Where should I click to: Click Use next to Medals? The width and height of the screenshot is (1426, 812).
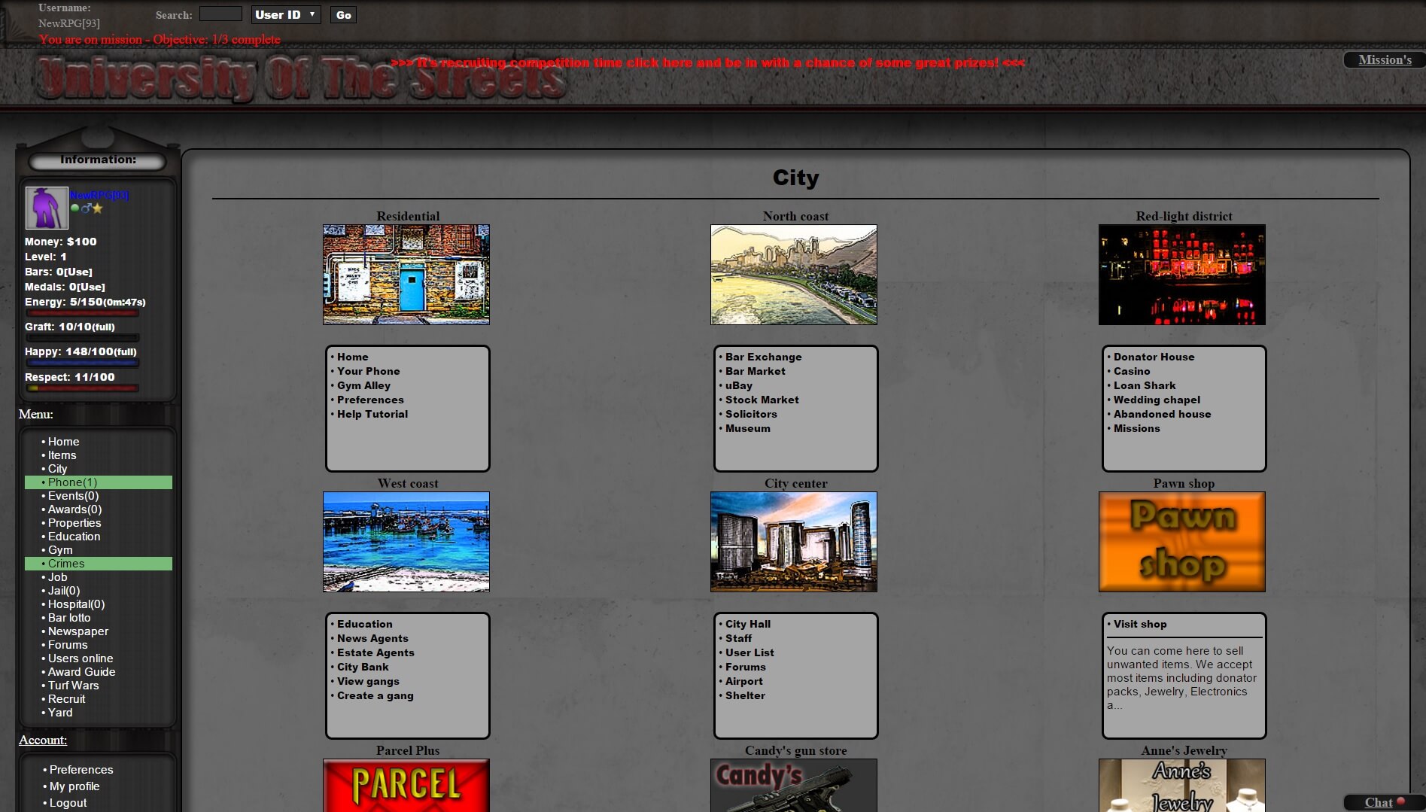92,287
